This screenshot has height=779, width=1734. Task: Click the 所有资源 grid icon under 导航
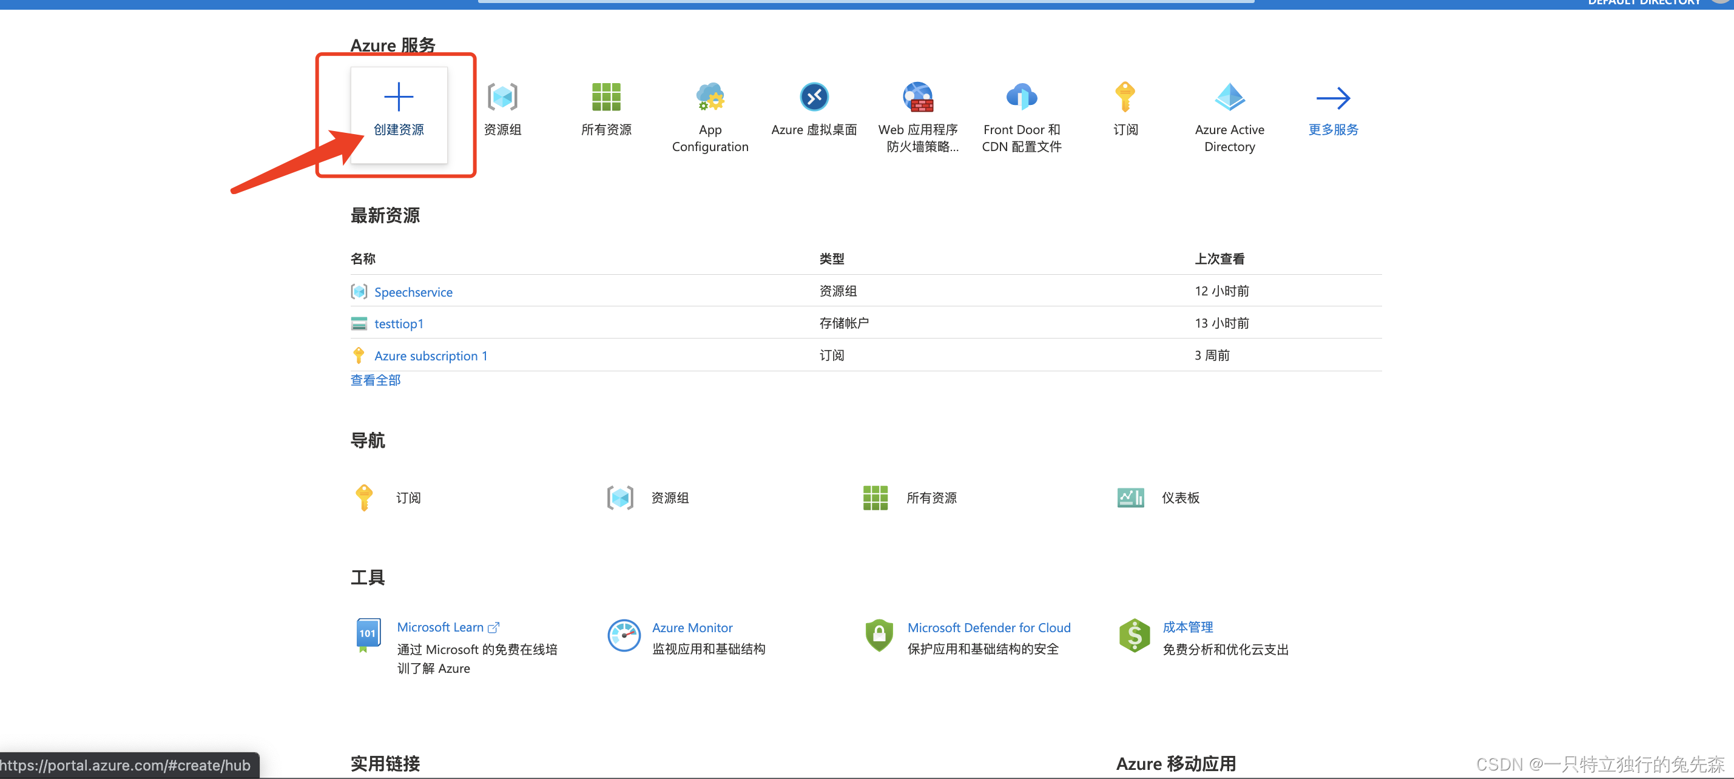[x=875, y=497]
